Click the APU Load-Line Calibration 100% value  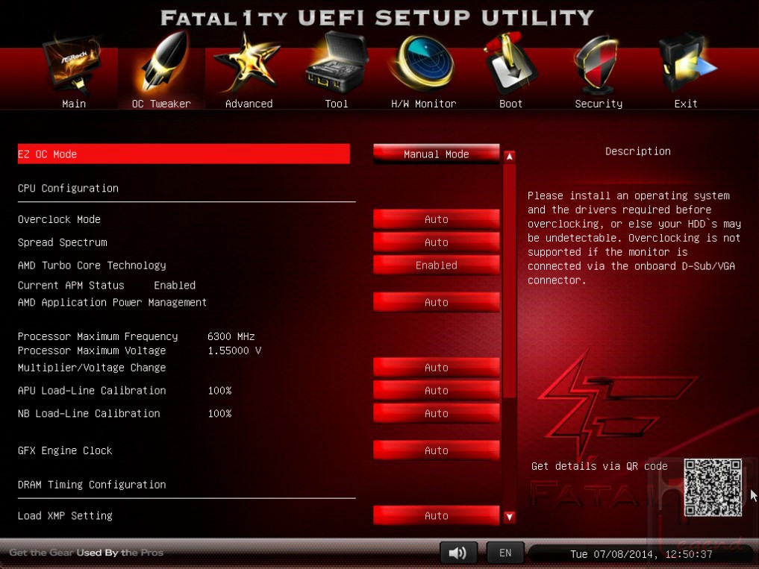coord(219,391)
